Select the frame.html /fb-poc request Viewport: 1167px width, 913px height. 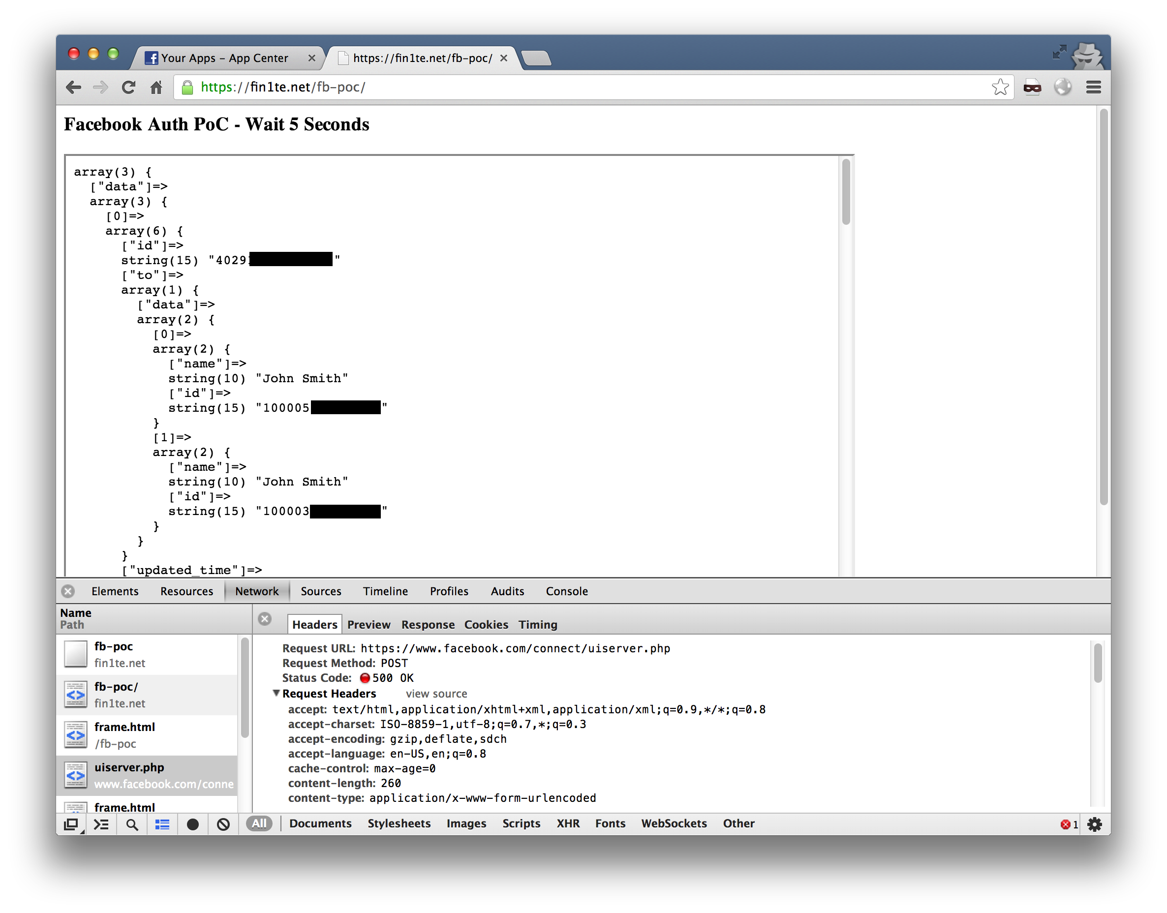click(x=147, y=734)
